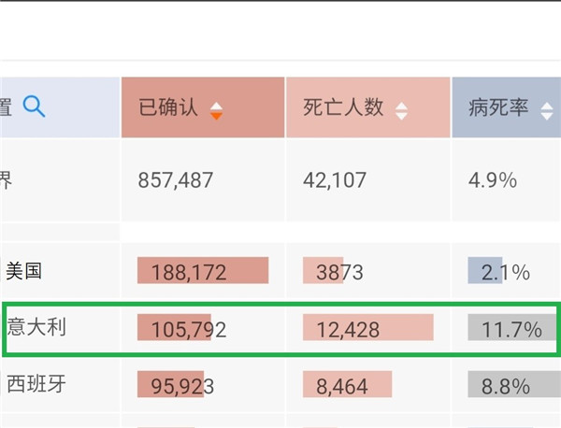The image size is (561, 428).
Task: Click the world deaths value 42,107
Action: pos(335,179)
